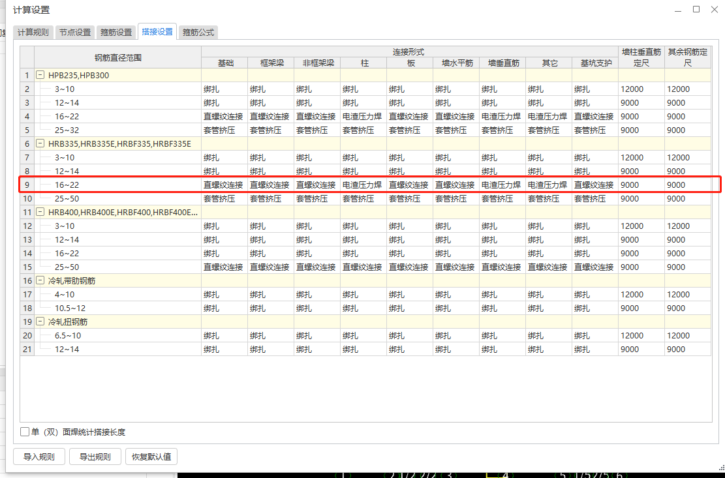Select the 10.5~12 range in row 18
The width and height of the screenshot is (725, 478).
coord(118,308)
